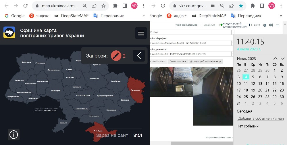Share the vkz.court.gov page
The height and width of the screenshot is (145, 287).
point(232,6)
